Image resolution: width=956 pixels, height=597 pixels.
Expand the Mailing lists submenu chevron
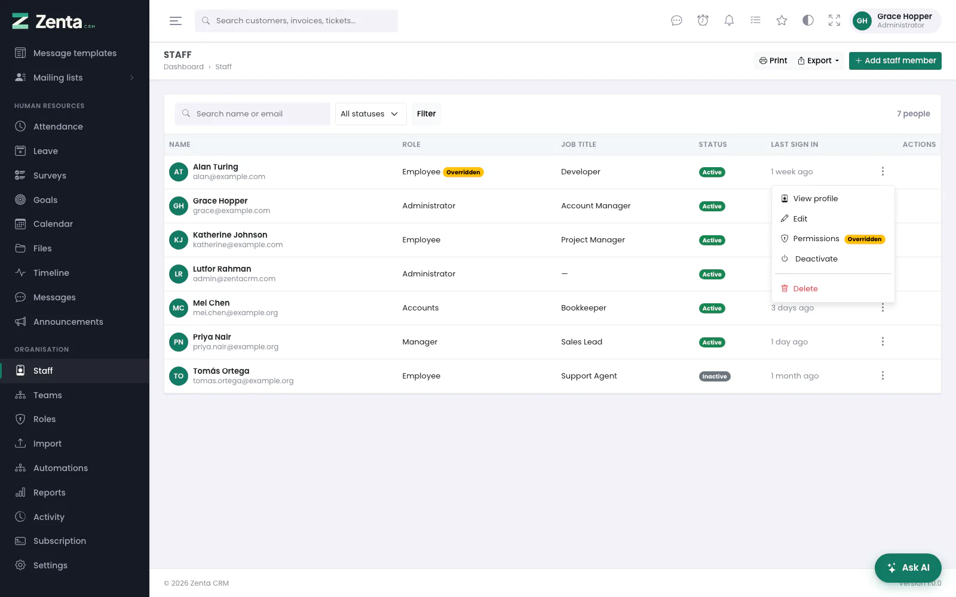click(x=132, y=78)
